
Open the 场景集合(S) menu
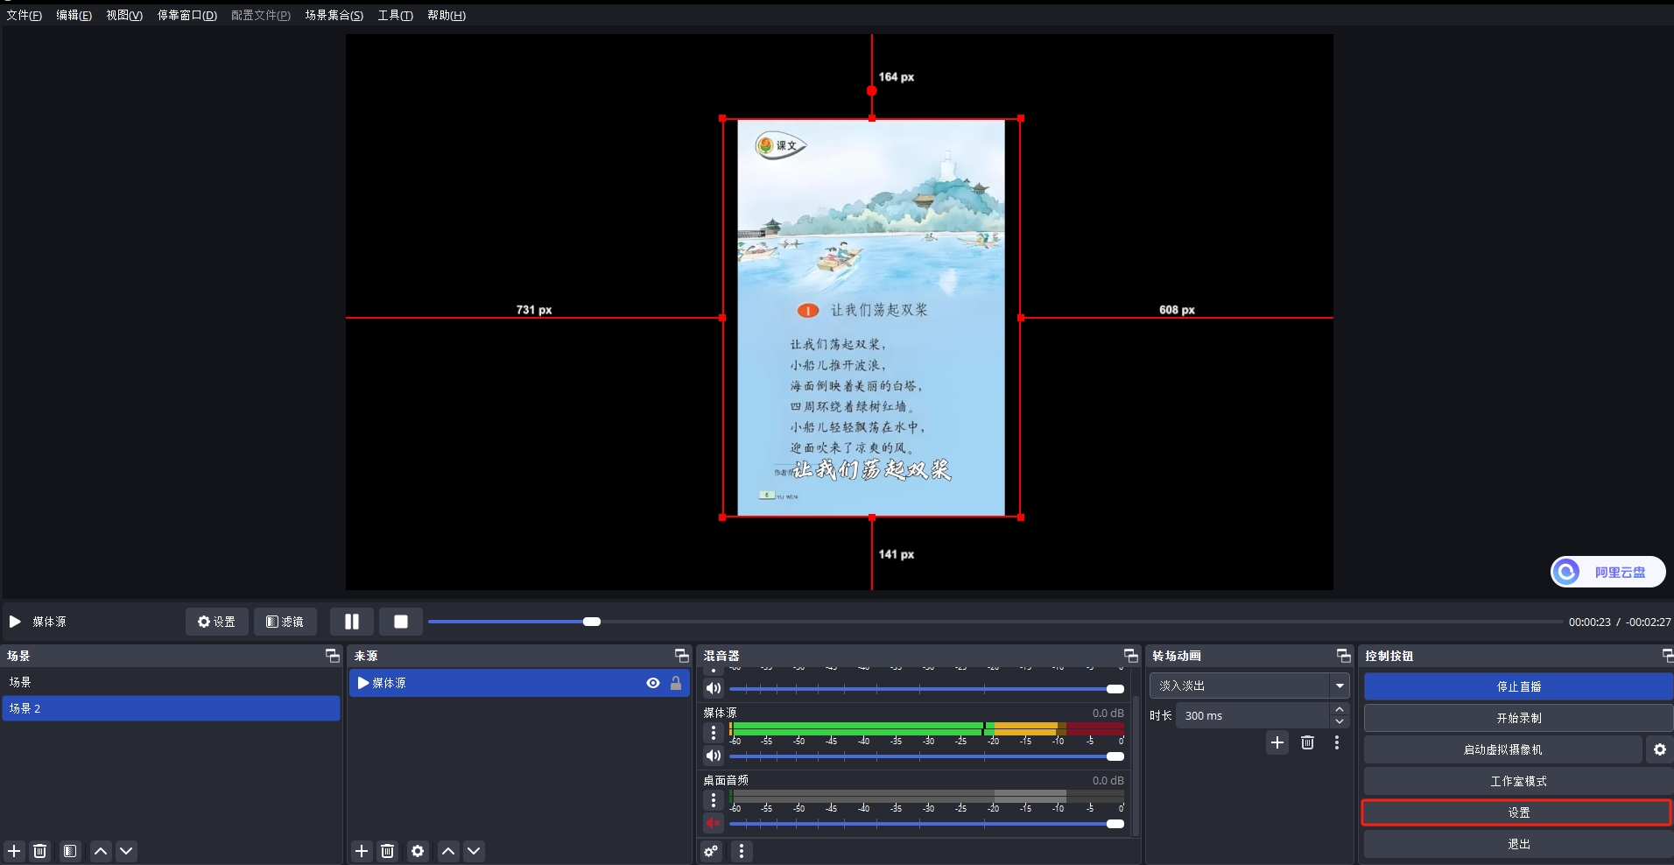tap(334, 15)
